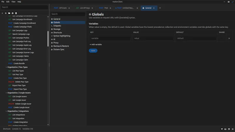Open the GET Export Pass Type request

(17, 85)
